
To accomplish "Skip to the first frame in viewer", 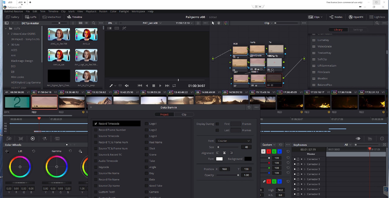I will tap(140, 86).
